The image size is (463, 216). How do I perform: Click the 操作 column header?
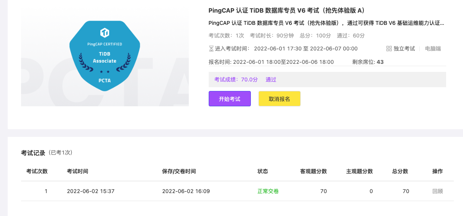[437, 171]
